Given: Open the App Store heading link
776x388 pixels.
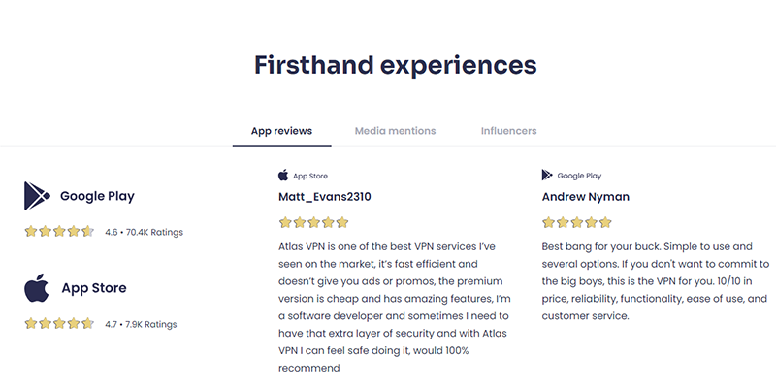Looking at the screenshot, I should (94, 288).
